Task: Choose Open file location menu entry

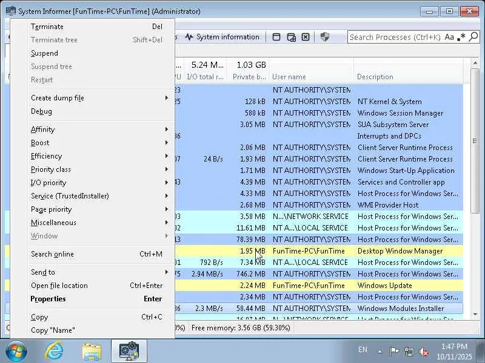Action: coord(97,285)
